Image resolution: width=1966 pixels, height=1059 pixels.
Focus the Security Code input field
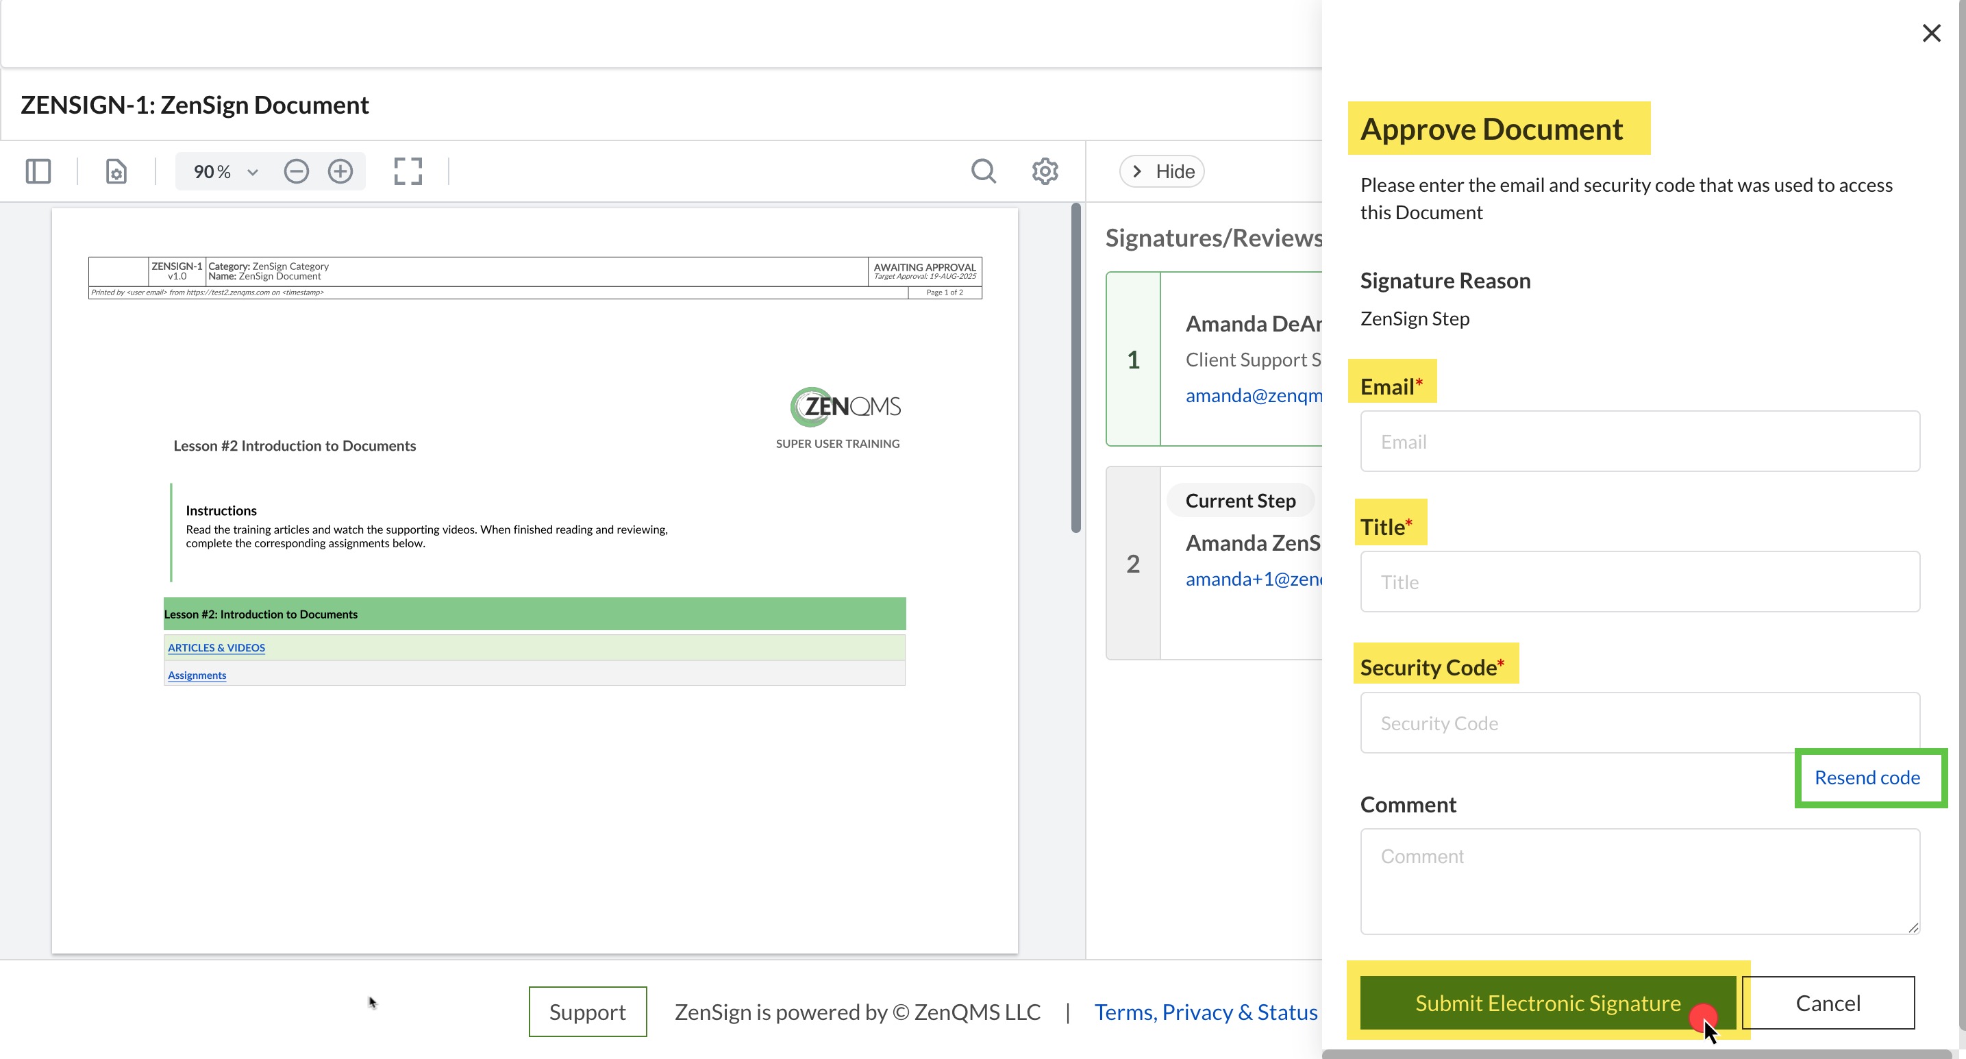[1639, 723]
